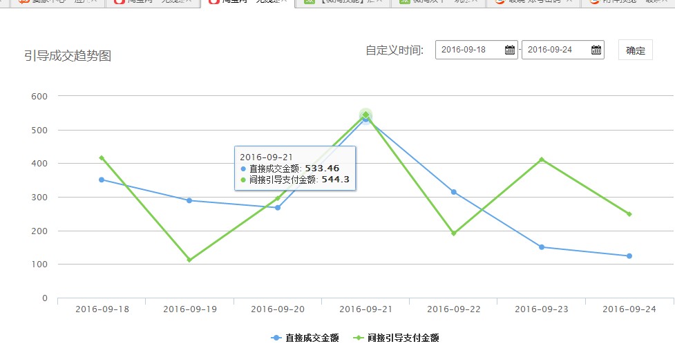Open calendar picker for start date 2016-09-18
This screenshot has width=675, height=346.
[510, 50]
